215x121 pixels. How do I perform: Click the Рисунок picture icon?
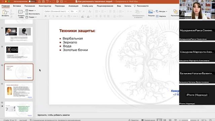tap(150, 12)
